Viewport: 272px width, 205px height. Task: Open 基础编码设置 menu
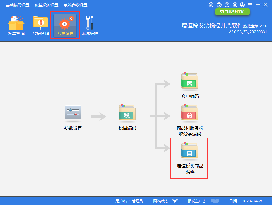(18, 5)
